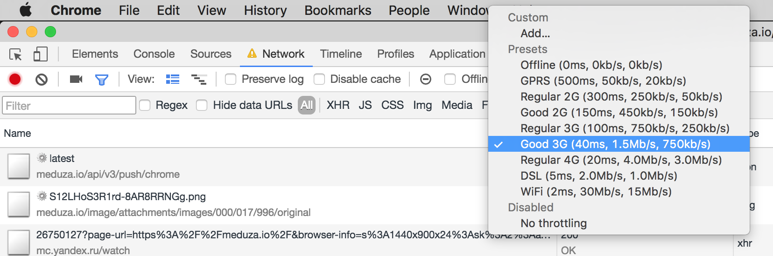This screenshot has width=773, height=256.
Task: Click the gear icon beside S12LHoS3R1rd PNG
Action: 42,196
